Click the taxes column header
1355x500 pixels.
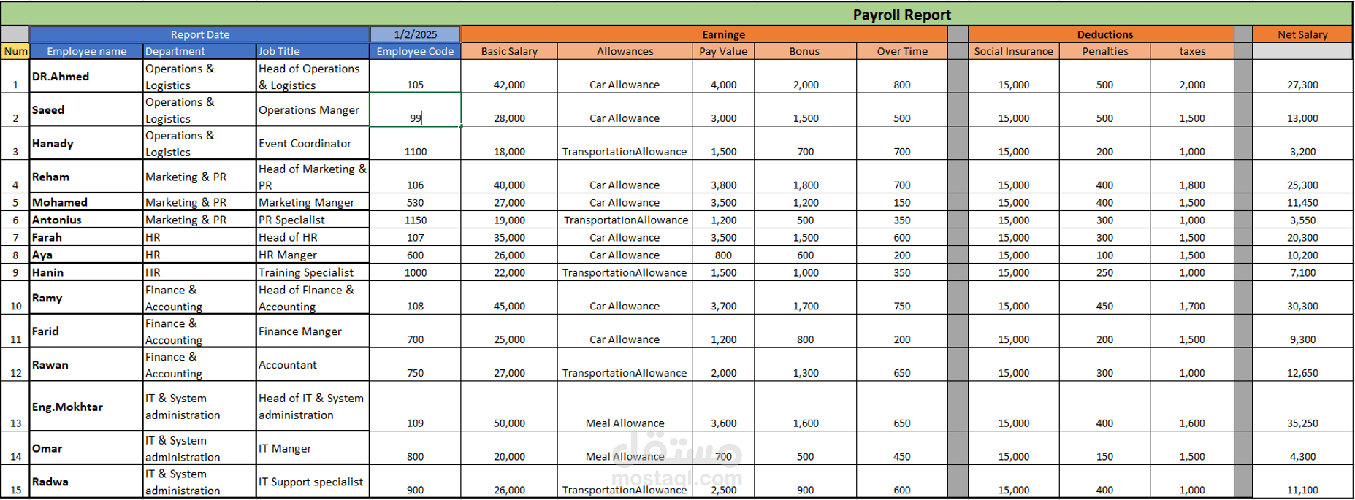tap(1192, 51)
